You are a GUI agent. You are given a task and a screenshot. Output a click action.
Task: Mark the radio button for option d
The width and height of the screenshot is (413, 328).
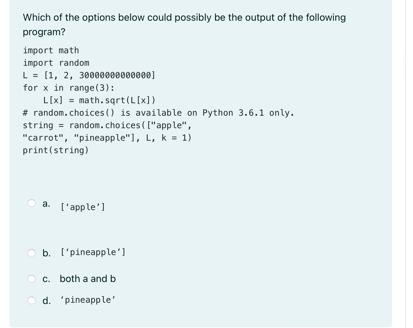(x=32, y=300)
